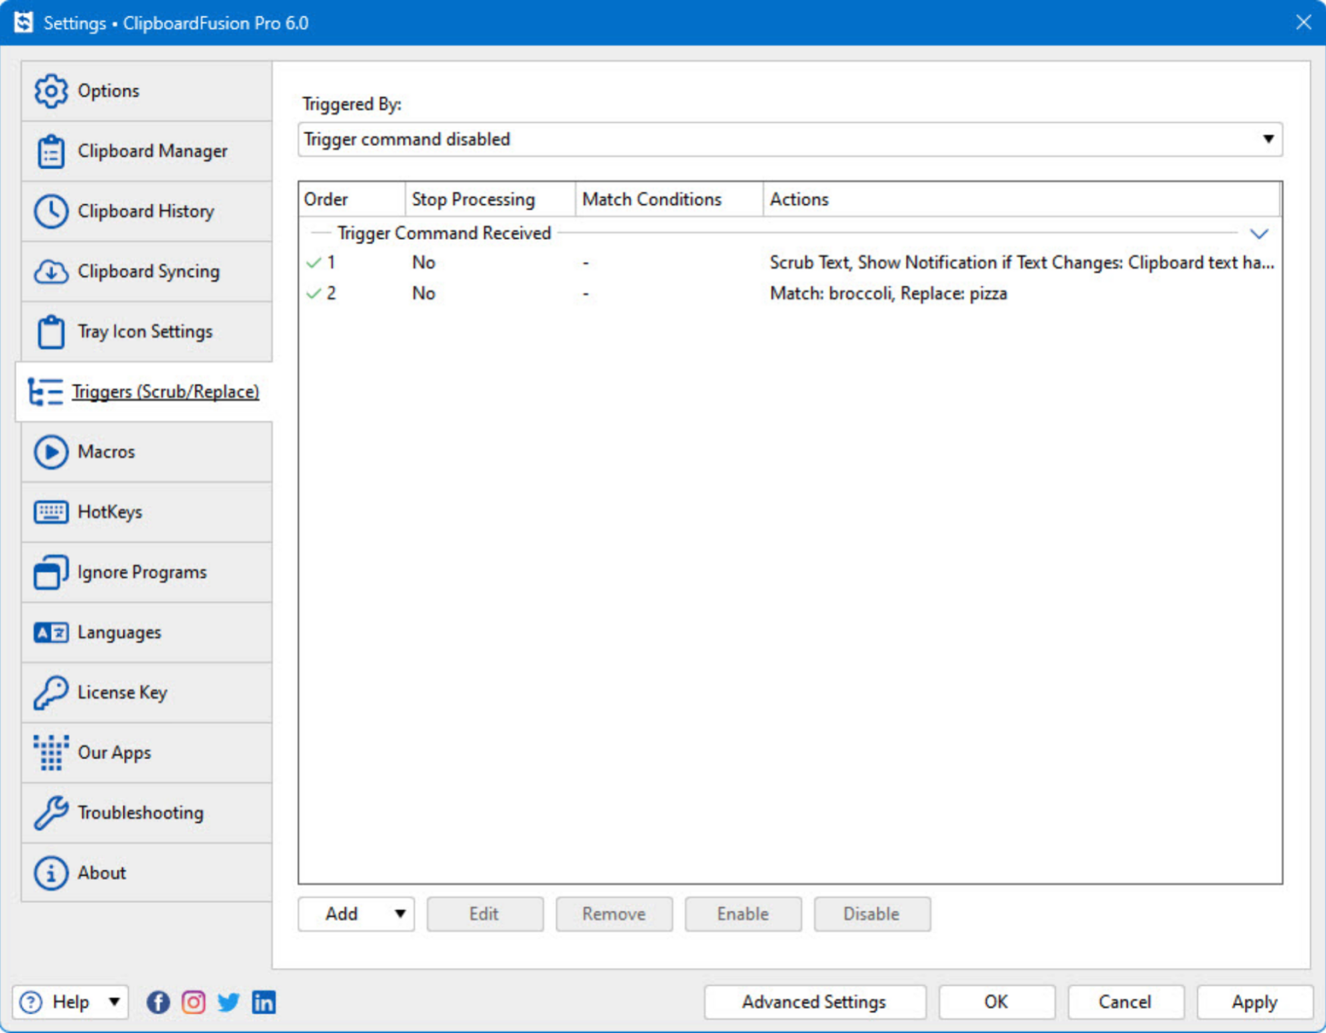Screen dimensions: 1326x1033
Task: Click the Trigger Command Received group label
Action: point(444,233)
